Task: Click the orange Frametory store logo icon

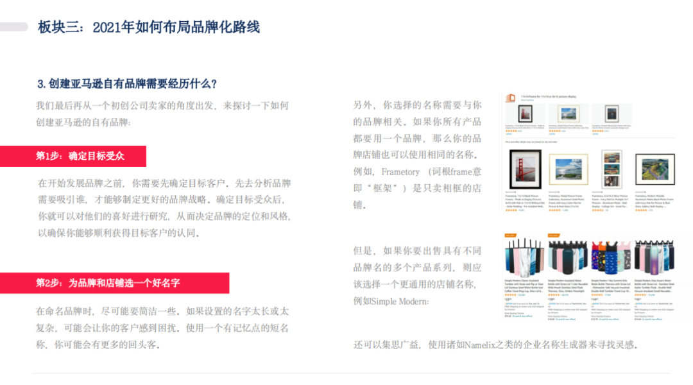Action: (511, 98)
